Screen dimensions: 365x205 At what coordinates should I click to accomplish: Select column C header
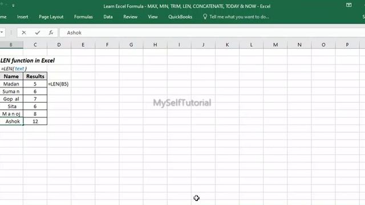click(35, 44)
